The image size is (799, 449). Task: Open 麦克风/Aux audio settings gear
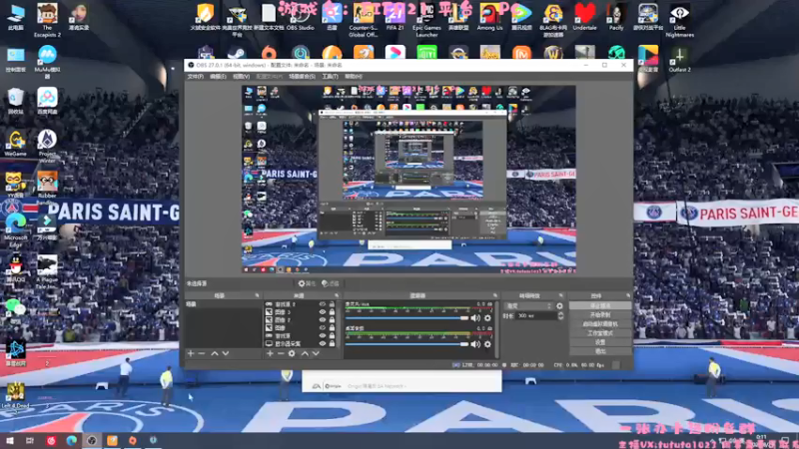coord(487,318)
